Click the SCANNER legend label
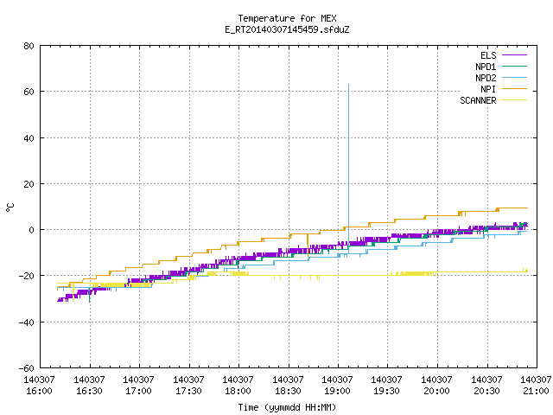Screen dimensions: 553x415 pos(478,100)
